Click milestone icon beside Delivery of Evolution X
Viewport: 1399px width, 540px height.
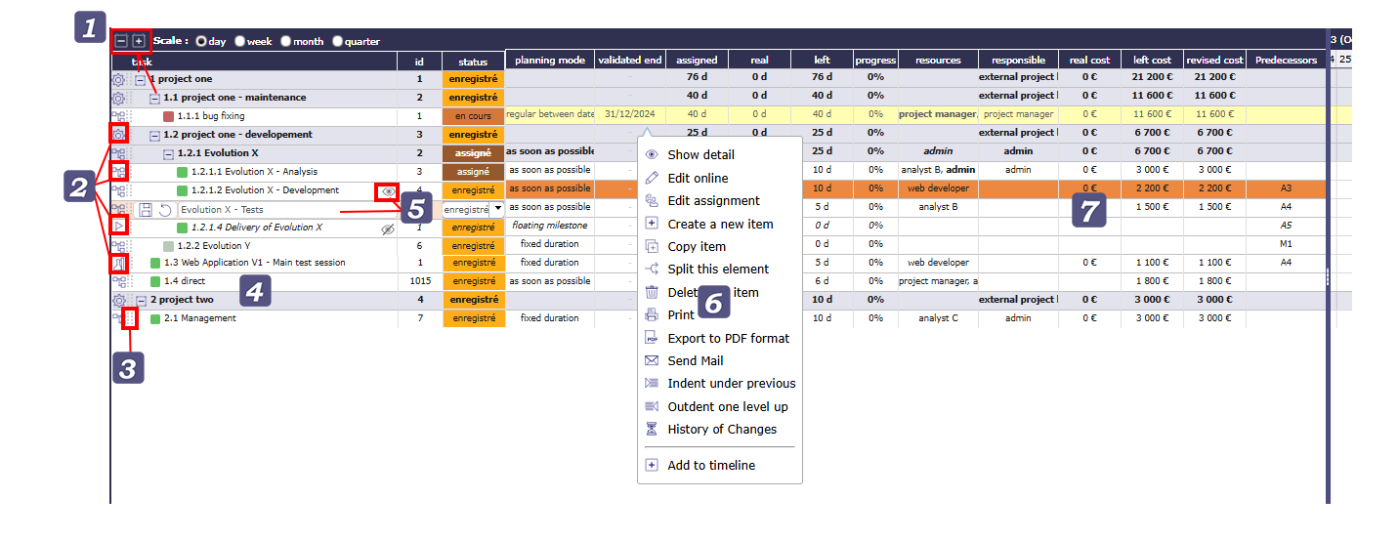[x=118, y=227]
